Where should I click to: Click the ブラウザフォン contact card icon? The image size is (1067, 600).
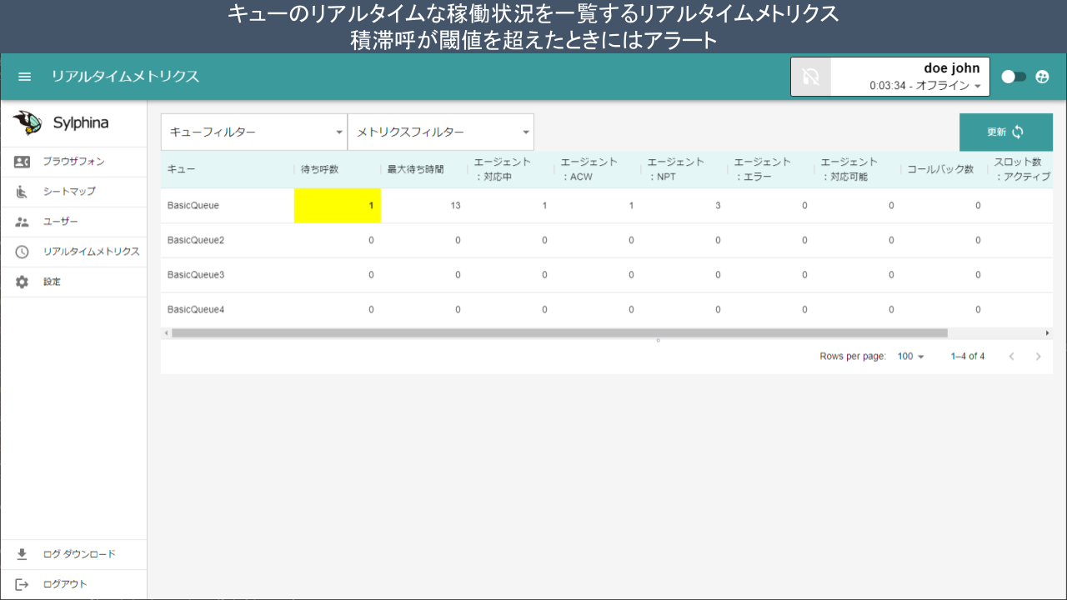coord(23,162)
